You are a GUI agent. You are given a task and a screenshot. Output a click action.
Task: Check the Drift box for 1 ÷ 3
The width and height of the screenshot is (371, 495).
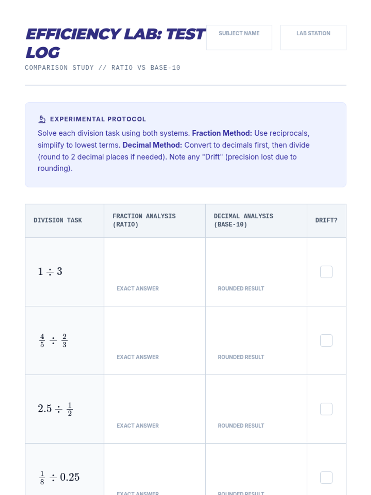[x=326, y=272]
